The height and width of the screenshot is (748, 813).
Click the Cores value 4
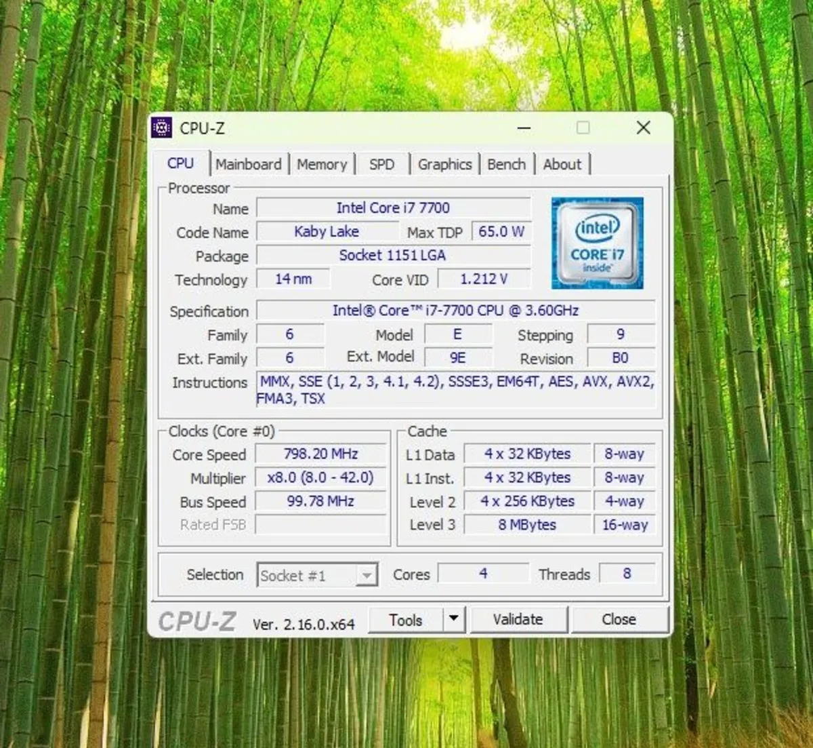[483, 573]
